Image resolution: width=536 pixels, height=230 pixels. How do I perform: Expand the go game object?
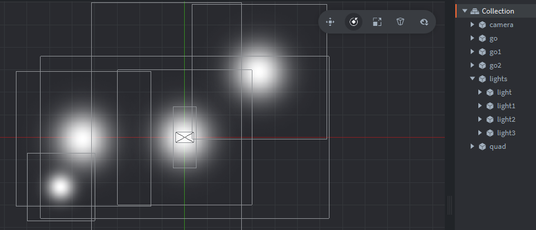(x=472, y=38)
